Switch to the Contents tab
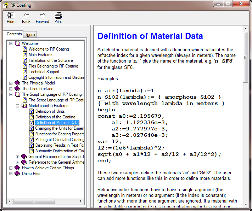 [x=14, y=34]
